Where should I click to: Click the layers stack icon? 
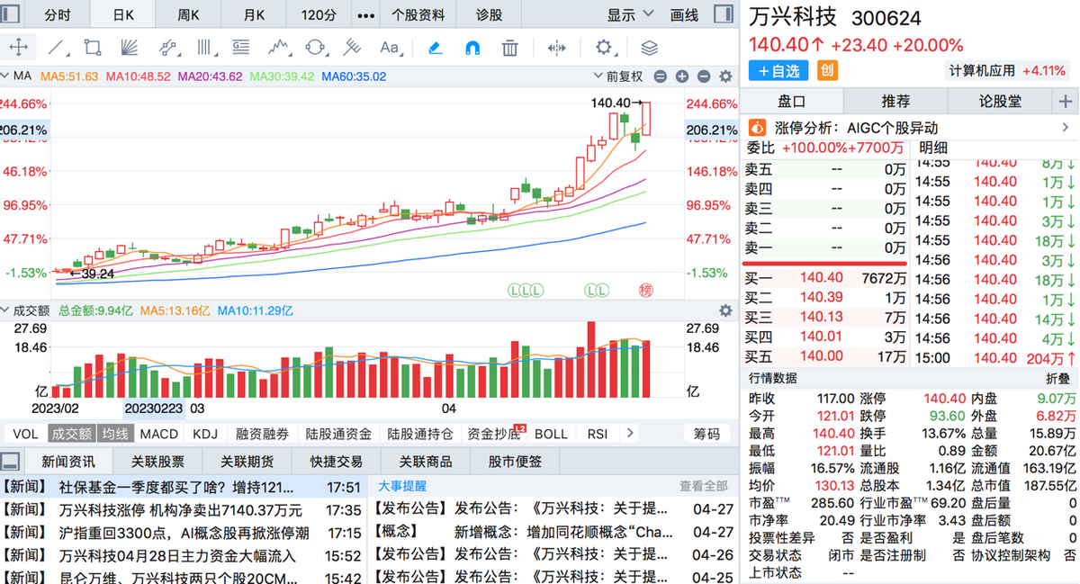click(x=649, y=48)
